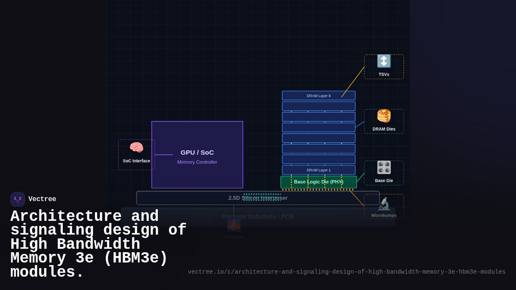Select the 2.5D Silicon Interposer bar
This screenshot has width=516, height=290.
pyautogui.click(x=258, y=198)
